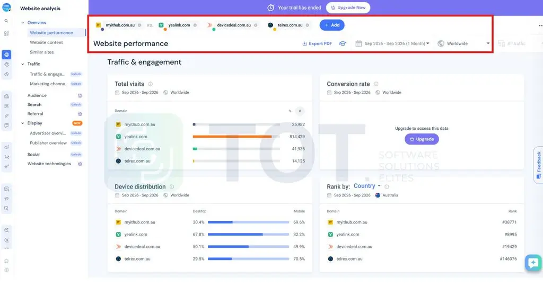Add another website with the Add button
Image resolution: width=543 pixels, height=305 pixels.
pos(332,25)
